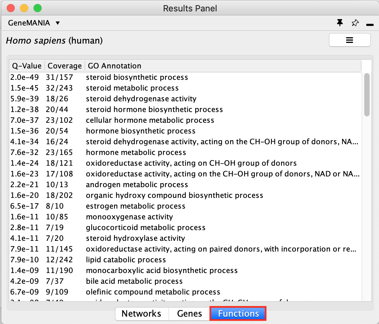Click the filled pin icon
This screenshot has width=379, height=324.
340,23
